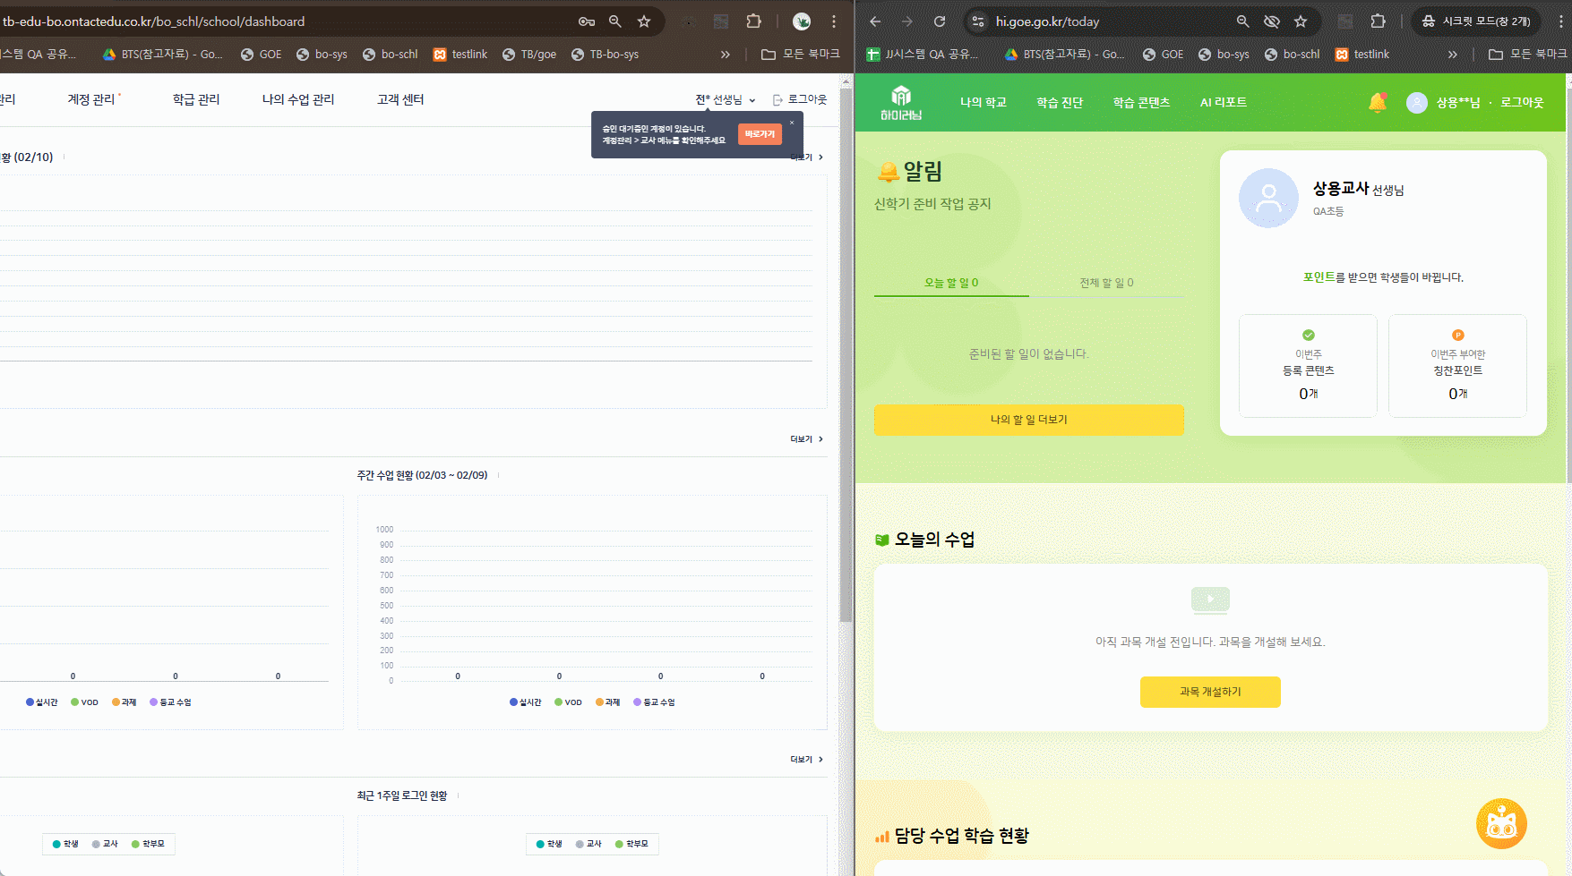Click the small profile avatar beside 상용**님
The height and width of the screenshot is (876, 1572).
(x=1416, y=103)
